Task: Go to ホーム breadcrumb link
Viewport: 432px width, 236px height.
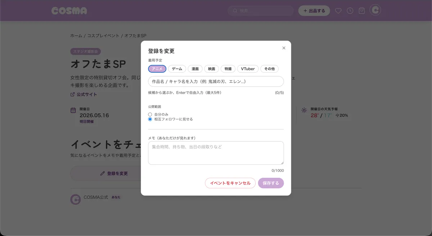Action: (x=76, y=36)
